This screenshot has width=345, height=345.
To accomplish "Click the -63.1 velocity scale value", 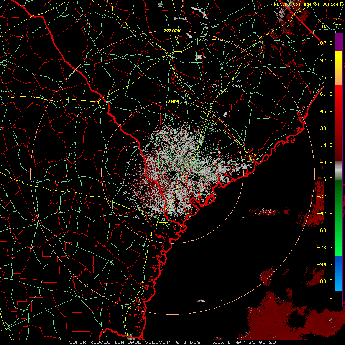I will click(x=325, y=230).
